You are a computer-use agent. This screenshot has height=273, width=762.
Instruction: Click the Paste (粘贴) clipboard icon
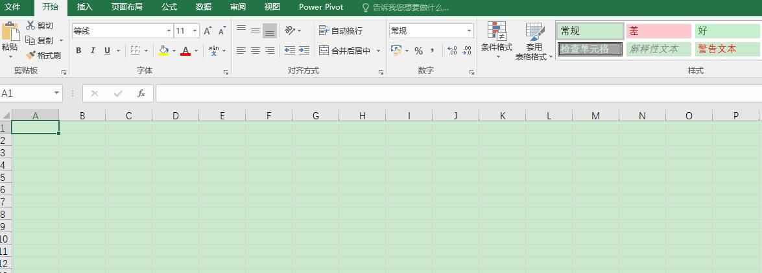(x=10, y=32)
